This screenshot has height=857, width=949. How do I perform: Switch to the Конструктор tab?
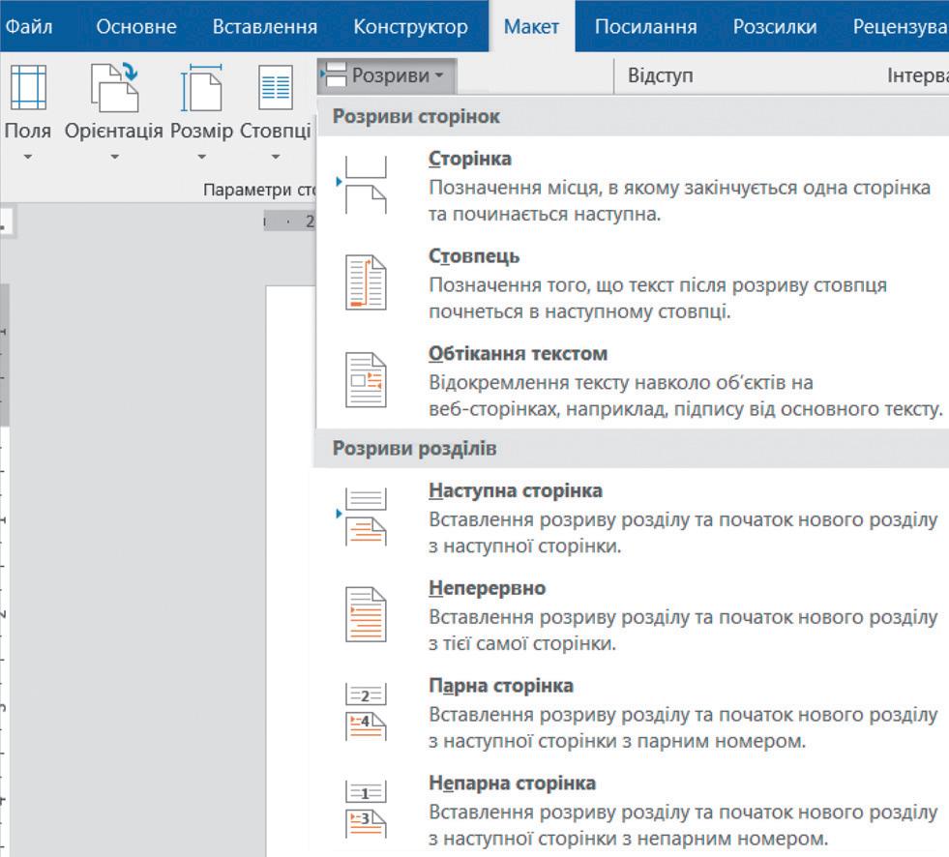pos(410,26)
